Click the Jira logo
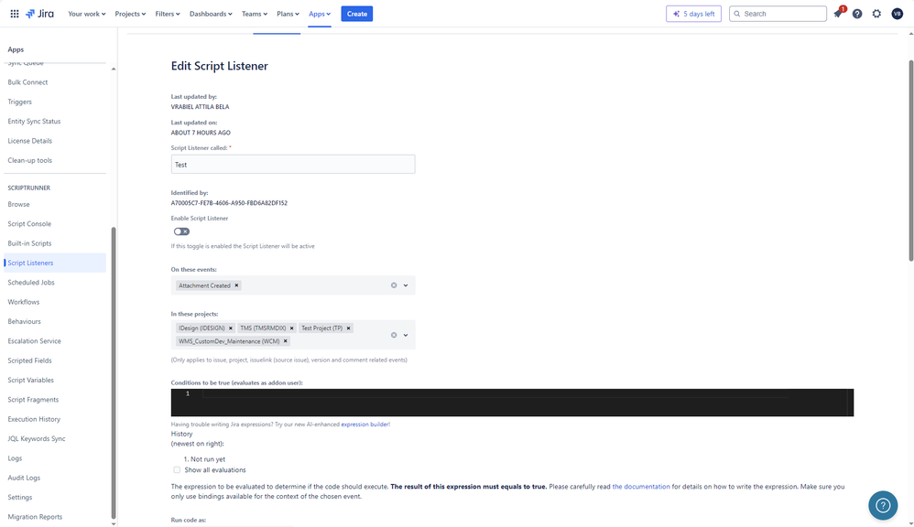Screen dimensions: 914x527 click(39, 14)
